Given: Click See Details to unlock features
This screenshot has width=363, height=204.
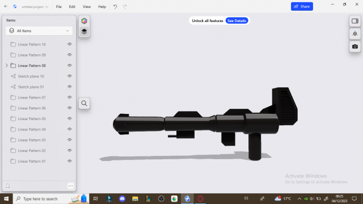Looking at the screenshot, I should tap(237, 20).
